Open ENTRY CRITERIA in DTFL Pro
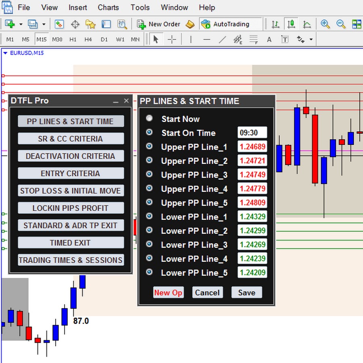363x363 pixels. 71,173
